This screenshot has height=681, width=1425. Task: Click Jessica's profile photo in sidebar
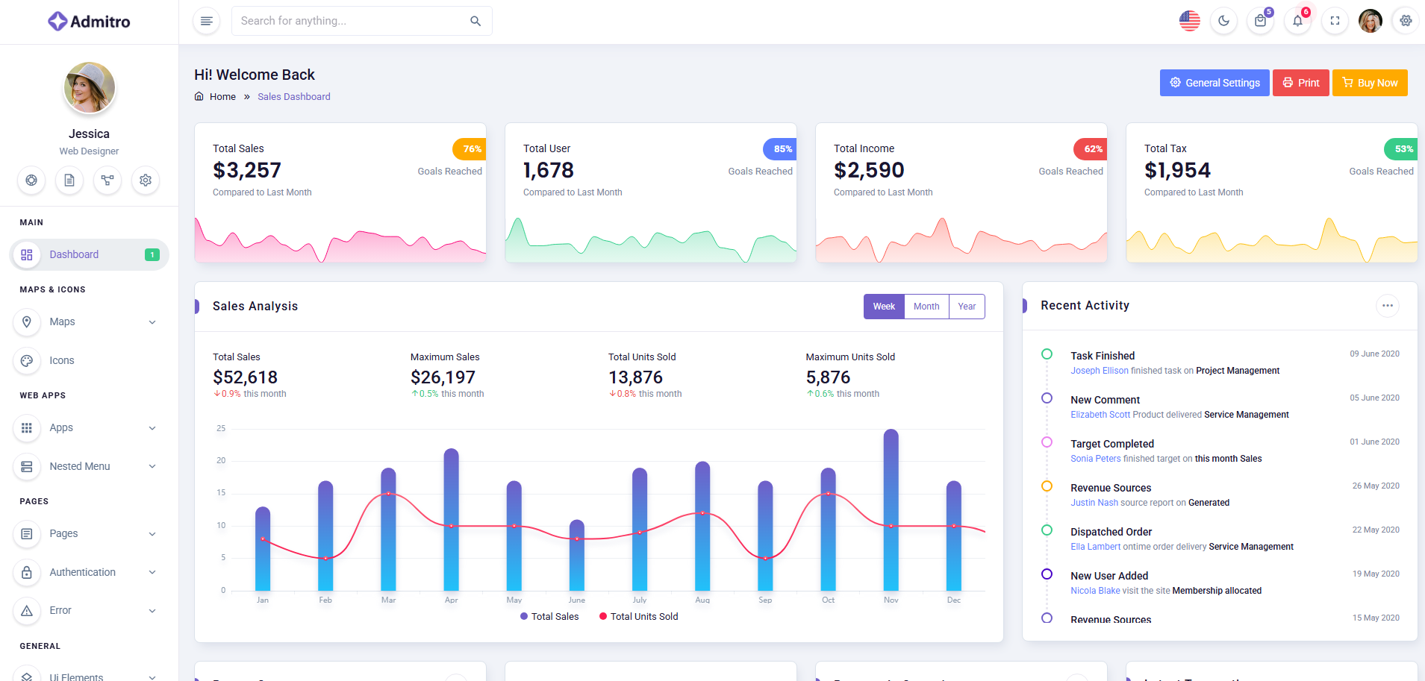pyautogui.click(x=90, y=87)
